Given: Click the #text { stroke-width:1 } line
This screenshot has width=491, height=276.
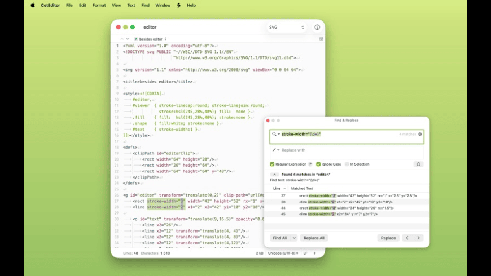Looking at the screenshot, I should coord(165,130).
